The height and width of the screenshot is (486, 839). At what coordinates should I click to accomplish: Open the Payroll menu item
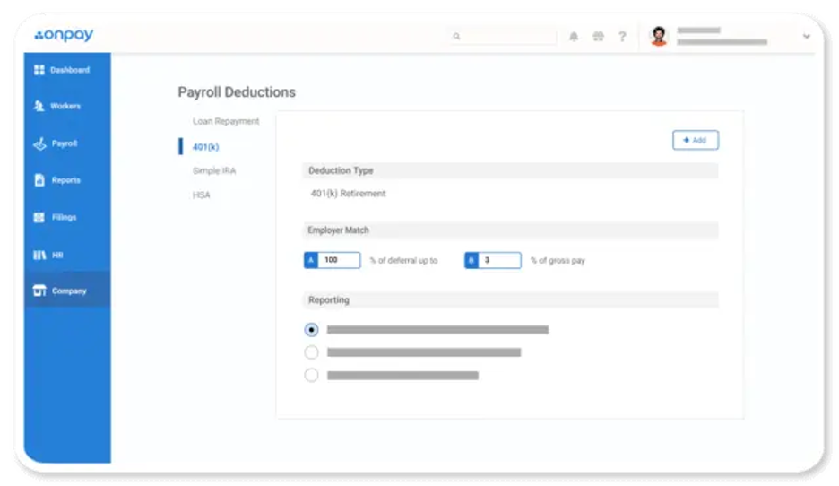point(67,143)
